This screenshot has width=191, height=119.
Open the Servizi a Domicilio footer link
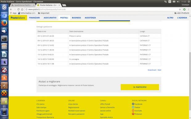pyautogui.click(x=107, y=107)
